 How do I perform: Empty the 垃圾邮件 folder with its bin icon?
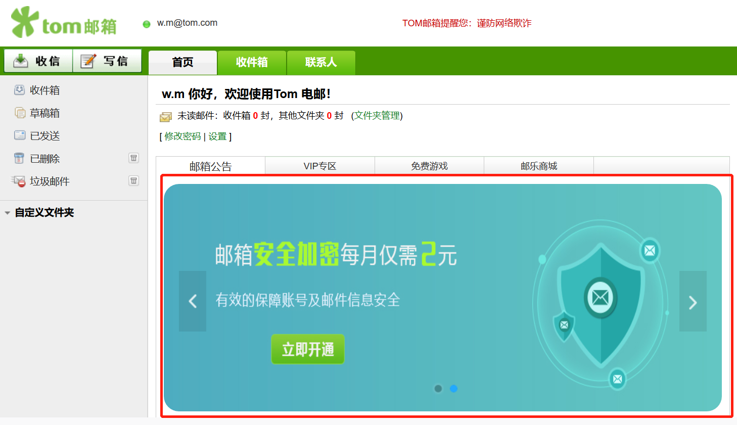point(134,180)
